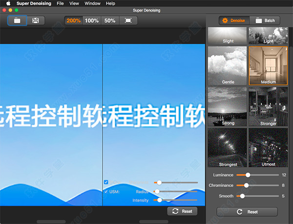
Task: Toggle the USM checkbox
Action: (106, 191)
